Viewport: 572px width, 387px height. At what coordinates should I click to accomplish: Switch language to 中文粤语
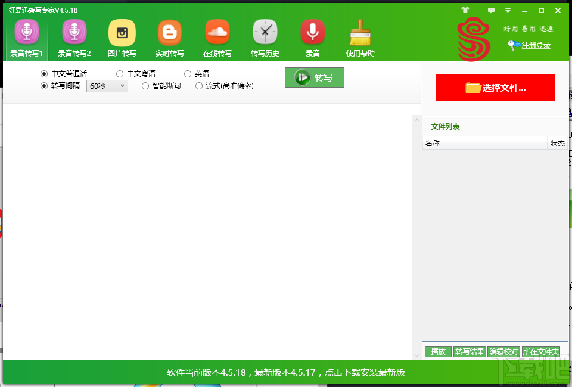pos(119,73)
